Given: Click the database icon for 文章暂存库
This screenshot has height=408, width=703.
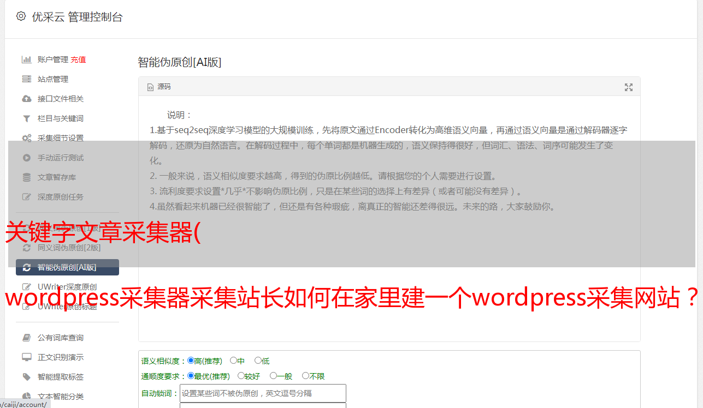Looking at the screenshot, I should coord(26,177).
